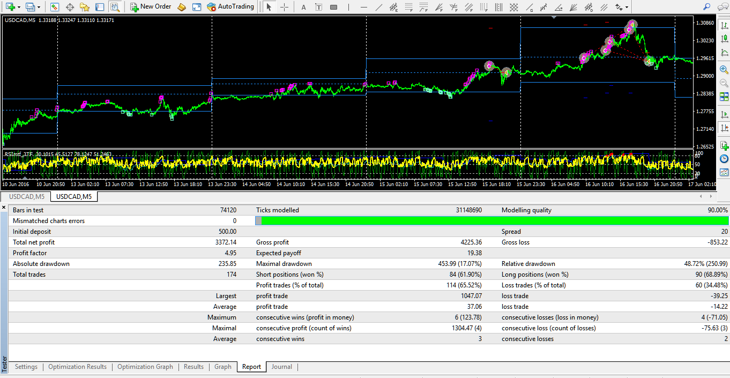Select the first USDCAD,M5 chart tab

point(27,196)
